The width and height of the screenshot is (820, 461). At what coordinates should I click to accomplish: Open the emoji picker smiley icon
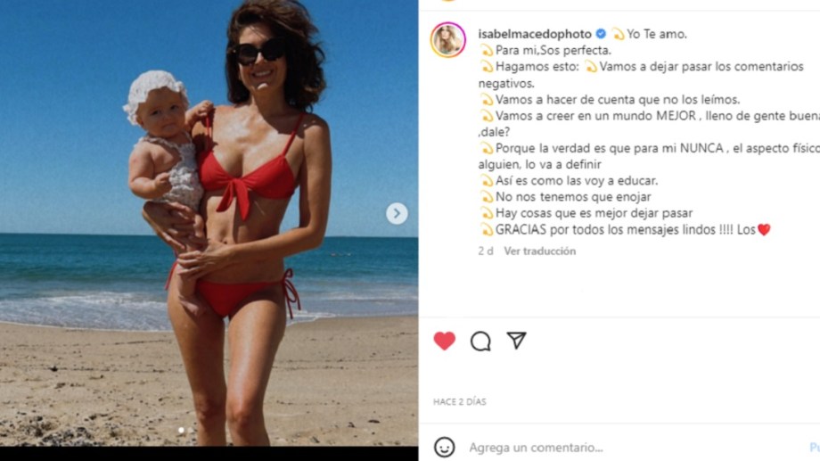point(444,448)
